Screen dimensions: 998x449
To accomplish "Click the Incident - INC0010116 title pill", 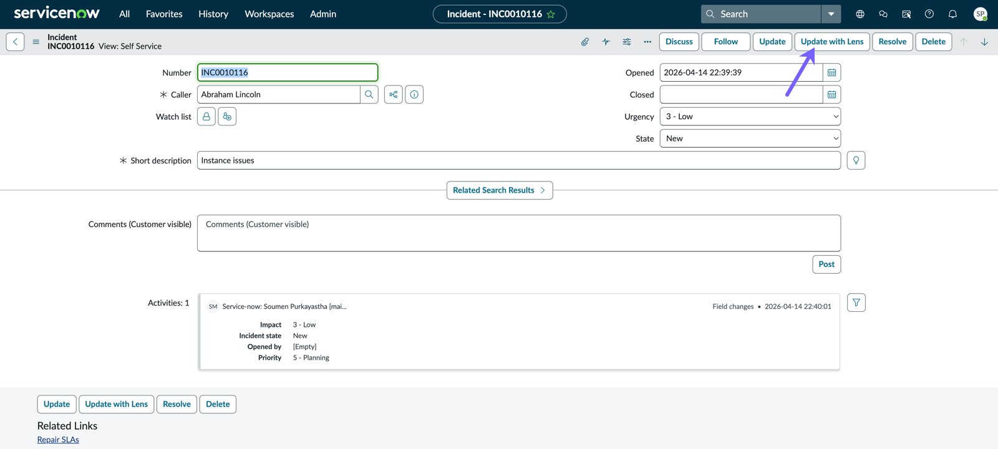I will point(500,14).
